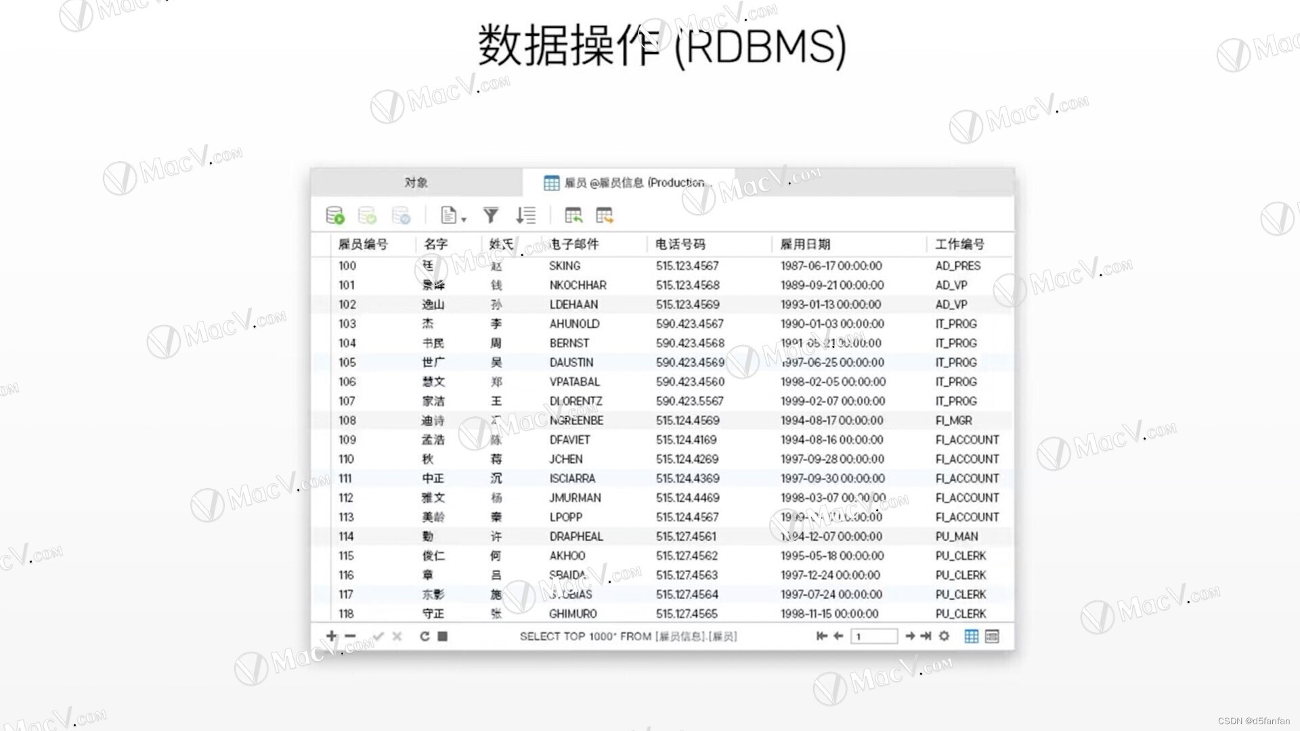1300x731 pixels.
Task: Click the 雇用日期 column header
Action: click(805, 244)
